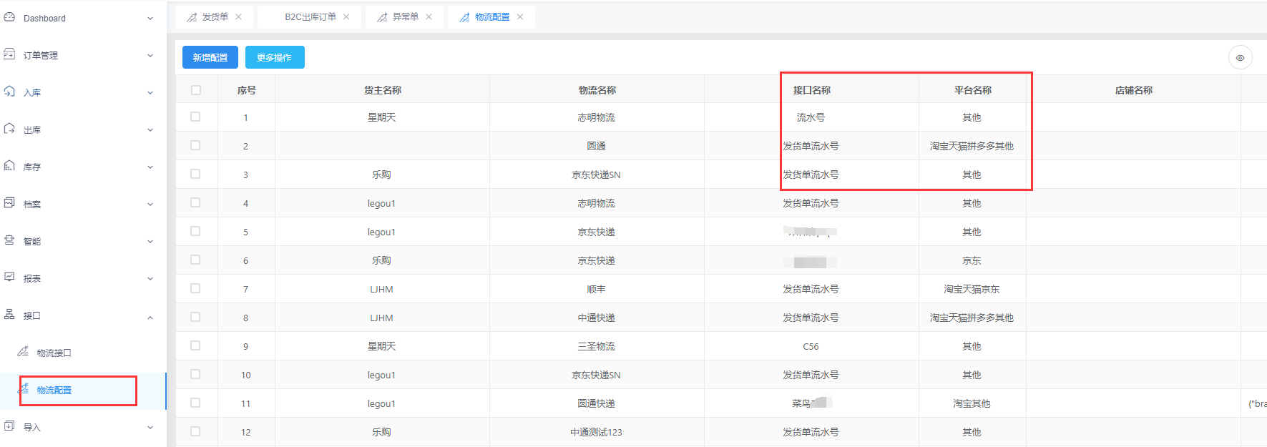Expand the 档案 menu chevron
The image size is (1267, 447).
tap(150, 205)
